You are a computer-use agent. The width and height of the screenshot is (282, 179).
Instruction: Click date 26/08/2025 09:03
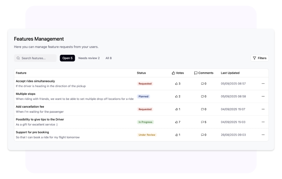233,135
